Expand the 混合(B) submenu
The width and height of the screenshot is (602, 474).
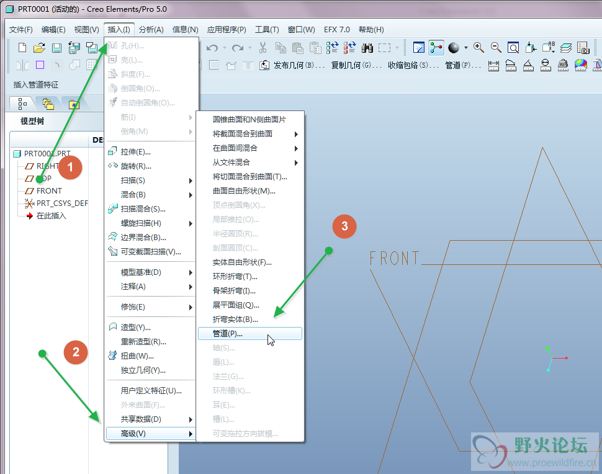point(151,195)
